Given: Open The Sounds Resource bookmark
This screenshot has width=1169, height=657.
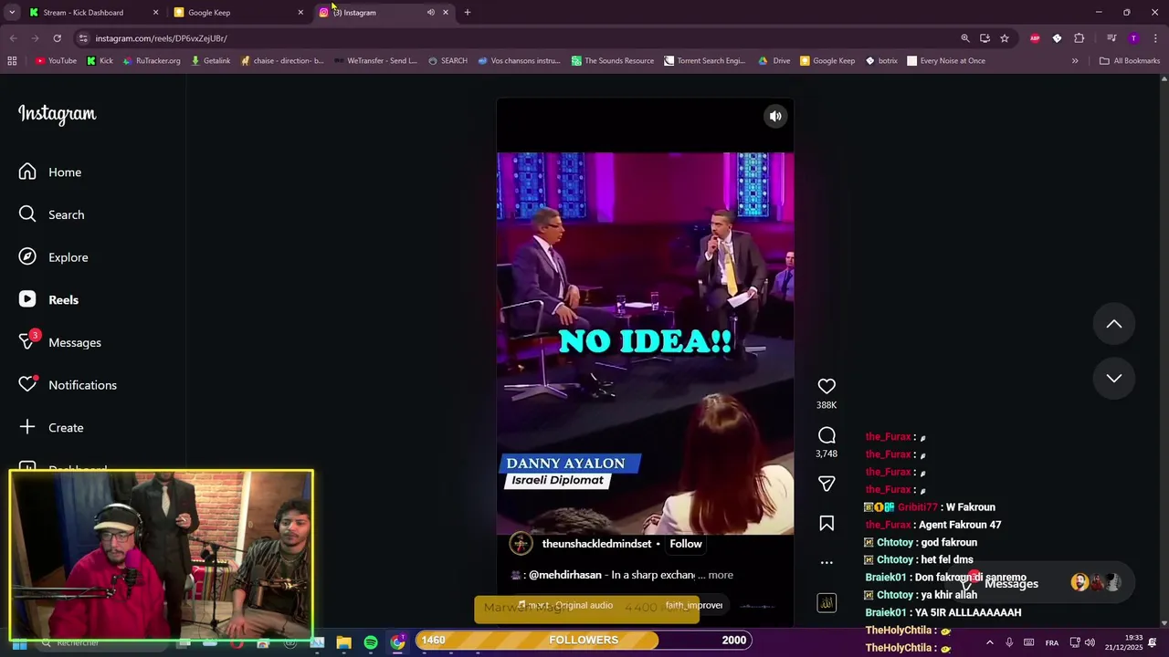Looking at the screenshot, I should pyautogui.click(x=613, y=61).
